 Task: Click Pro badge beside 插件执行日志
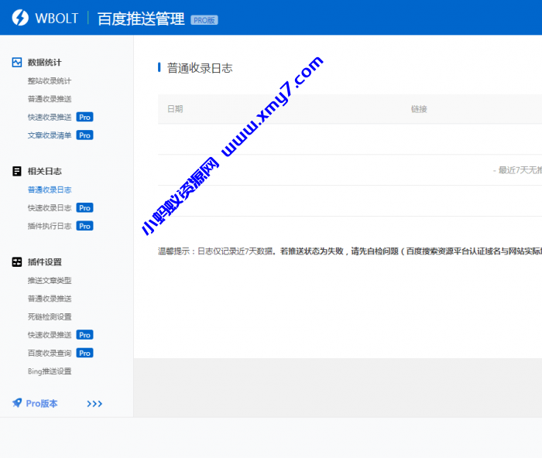point(84,226)
